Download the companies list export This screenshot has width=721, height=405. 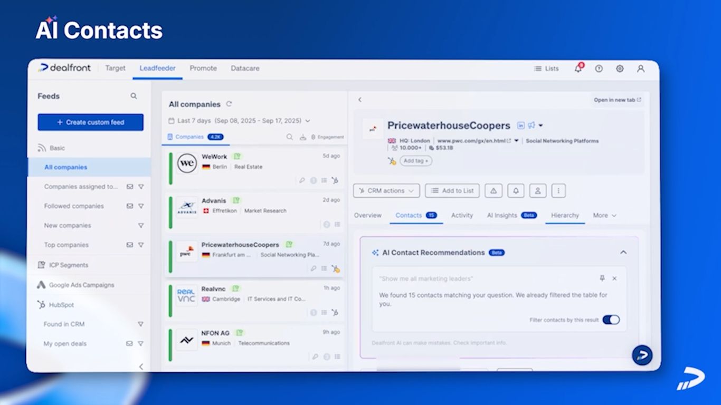[x=303, y=137]
